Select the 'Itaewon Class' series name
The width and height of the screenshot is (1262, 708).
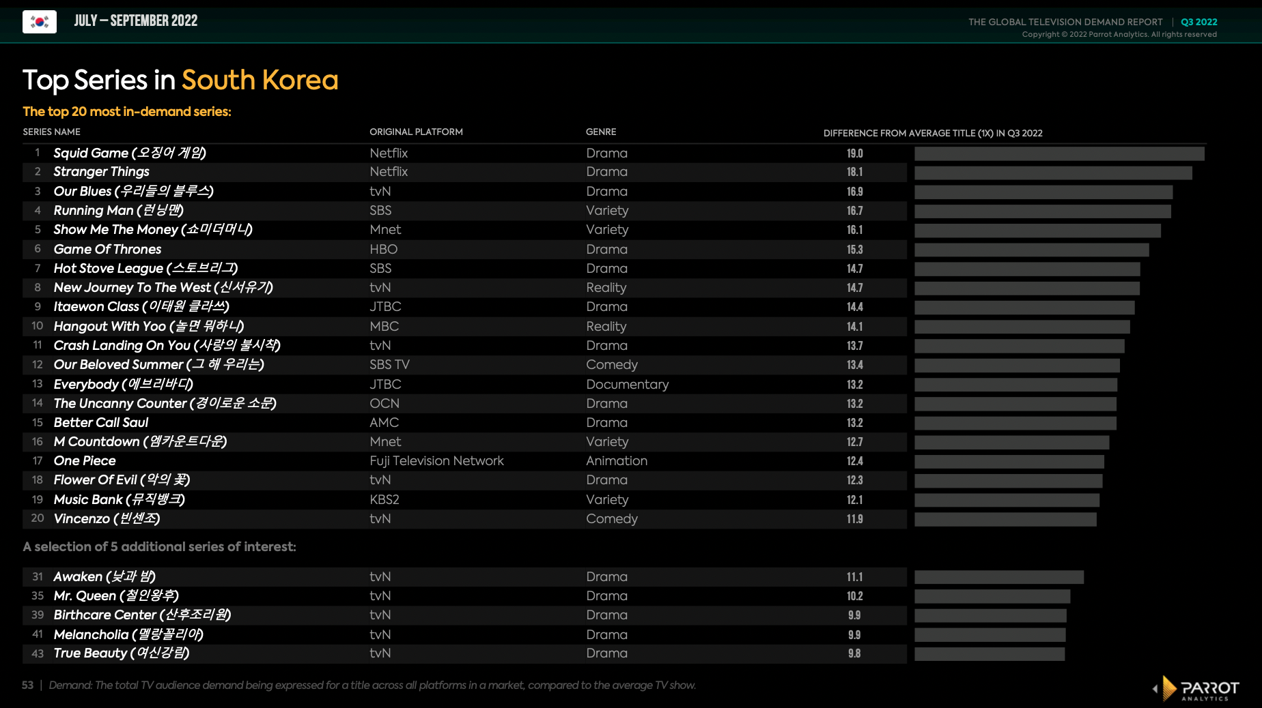[x=141, y=306]
